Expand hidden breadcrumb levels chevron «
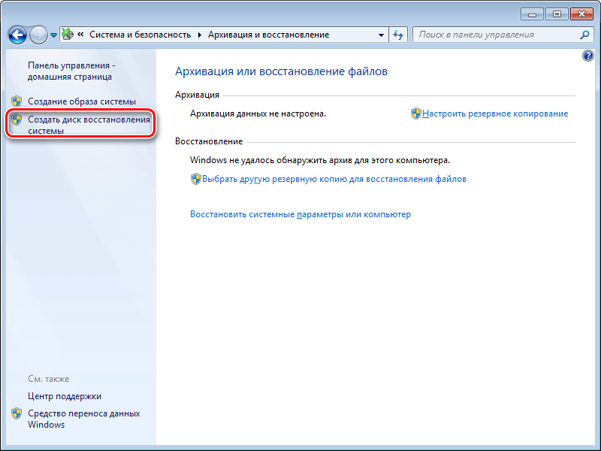The height and width of the screenshot is (451, 601). 80,35
